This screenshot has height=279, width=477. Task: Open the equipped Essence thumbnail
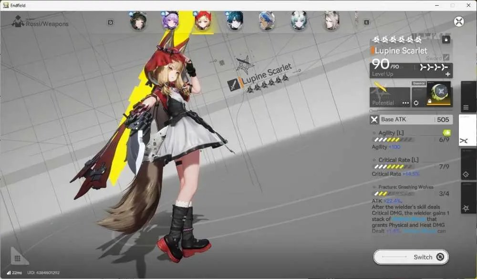coord(439,93)
